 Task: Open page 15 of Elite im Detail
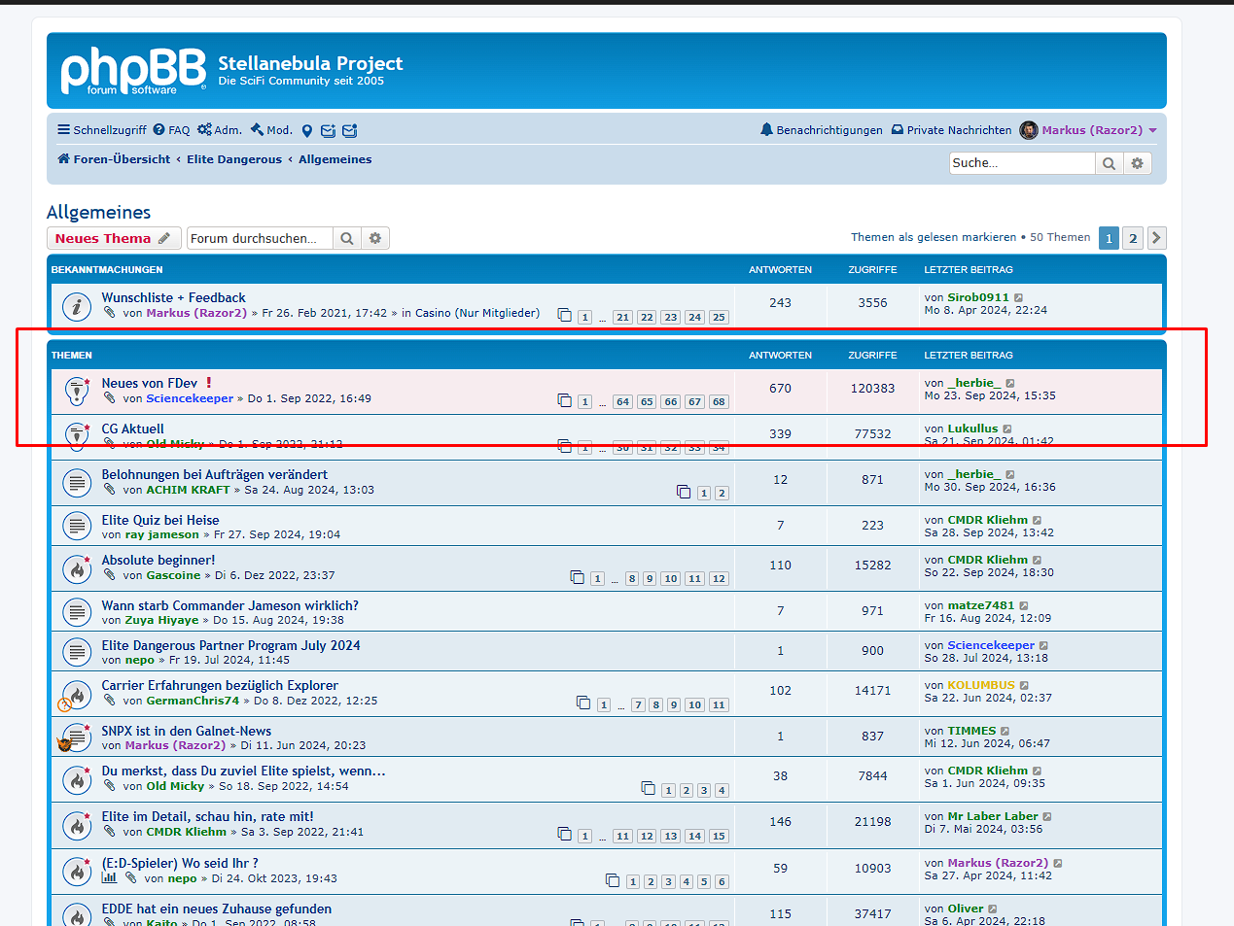(719, 837)
